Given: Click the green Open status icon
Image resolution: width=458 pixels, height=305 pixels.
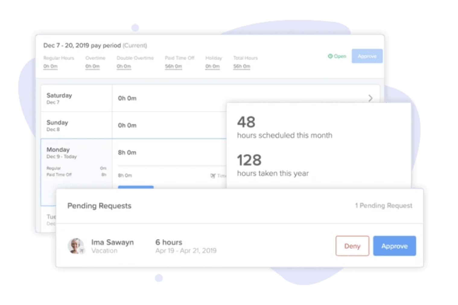Looking at the screenshot, I should (x=330, y=56).
